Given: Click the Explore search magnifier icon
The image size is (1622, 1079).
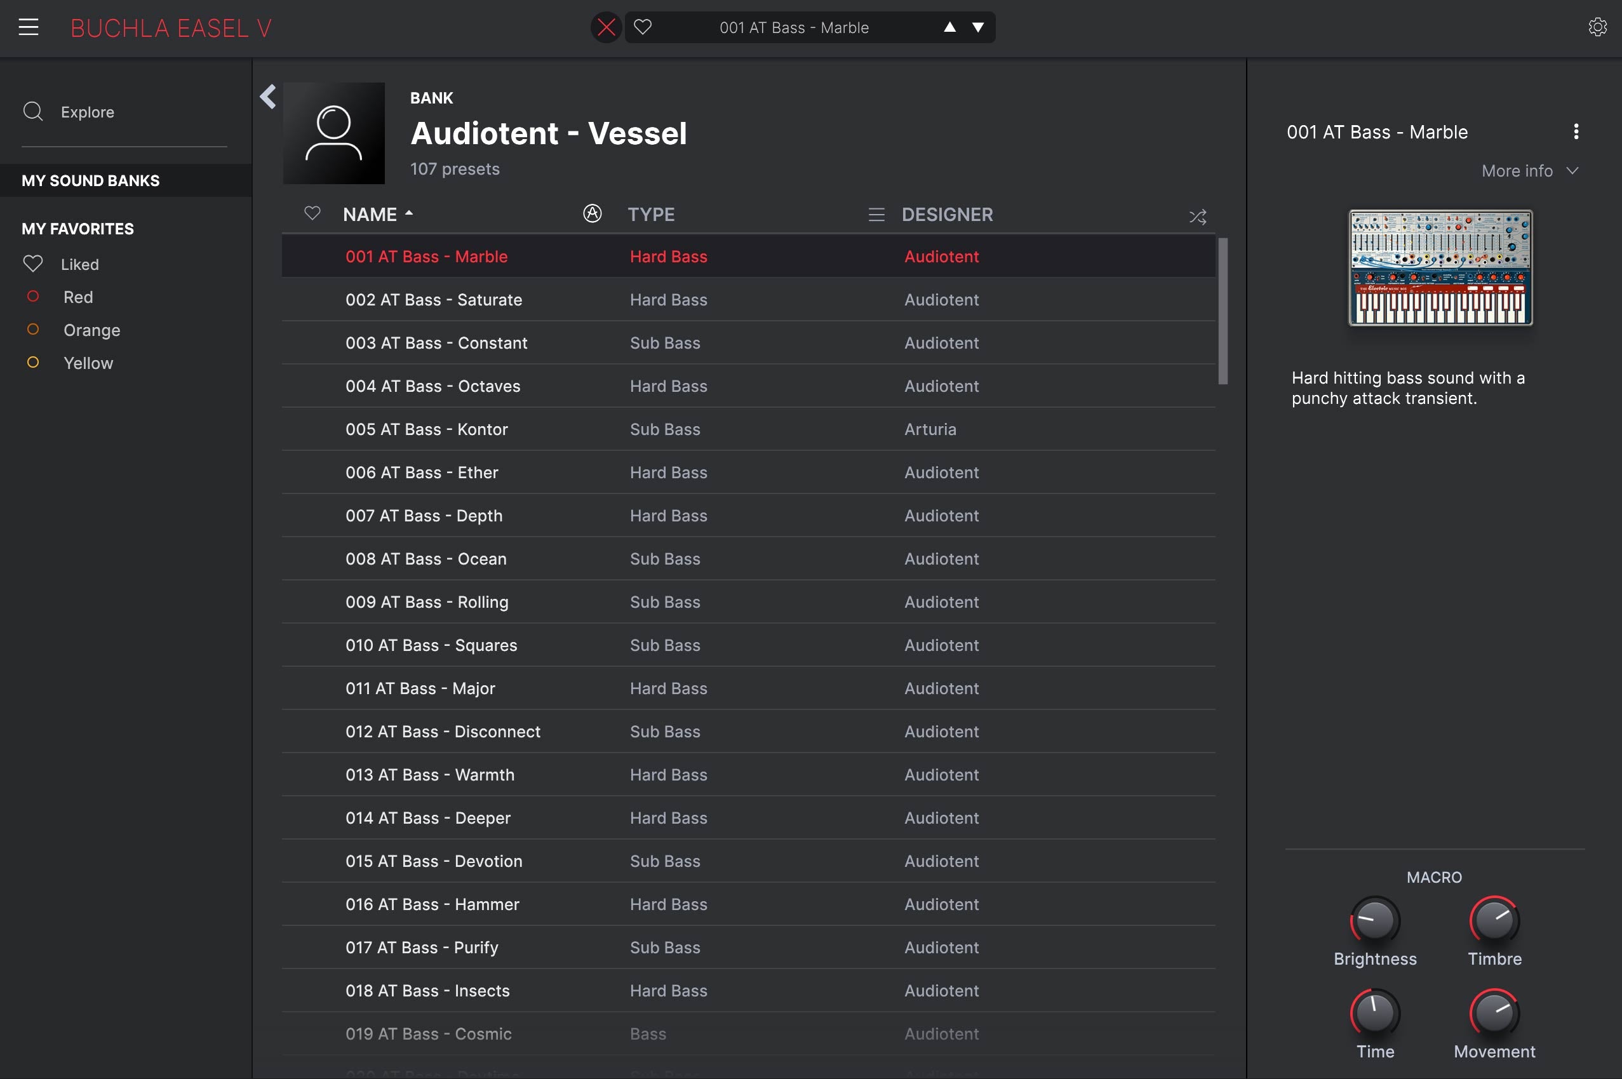Looking at the screenshot, I should (x=33, y=112).
